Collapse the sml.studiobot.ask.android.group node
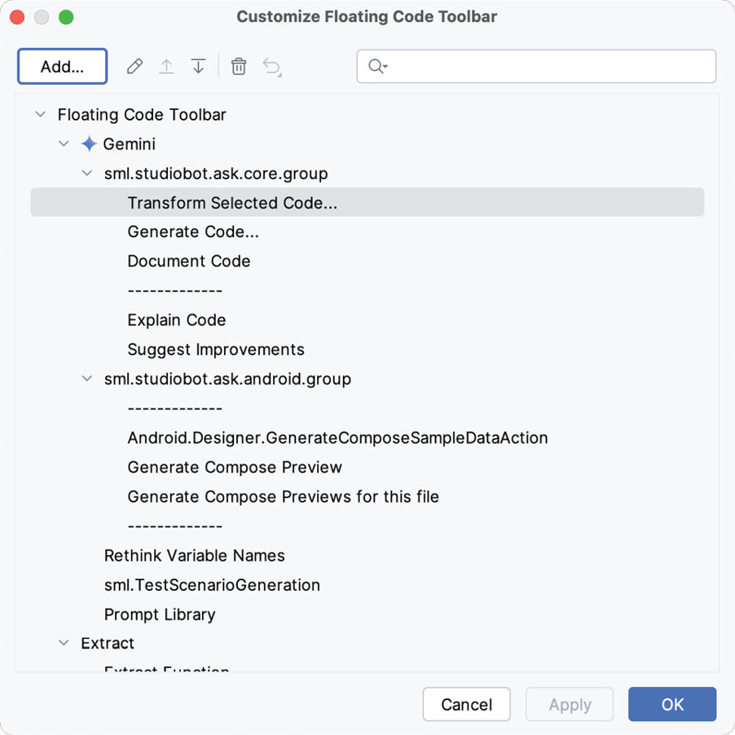Image resolution: width=735 pixels, height=735 pixels. pos(87,379)
